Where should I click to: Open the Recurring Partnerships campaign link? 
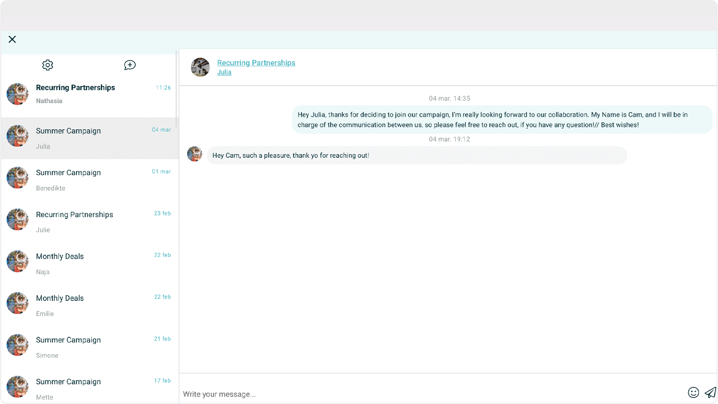(256, 63)
